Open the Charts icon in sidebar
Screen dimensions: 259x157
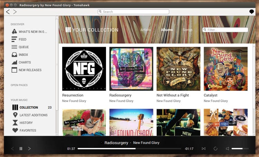point(14,62)
